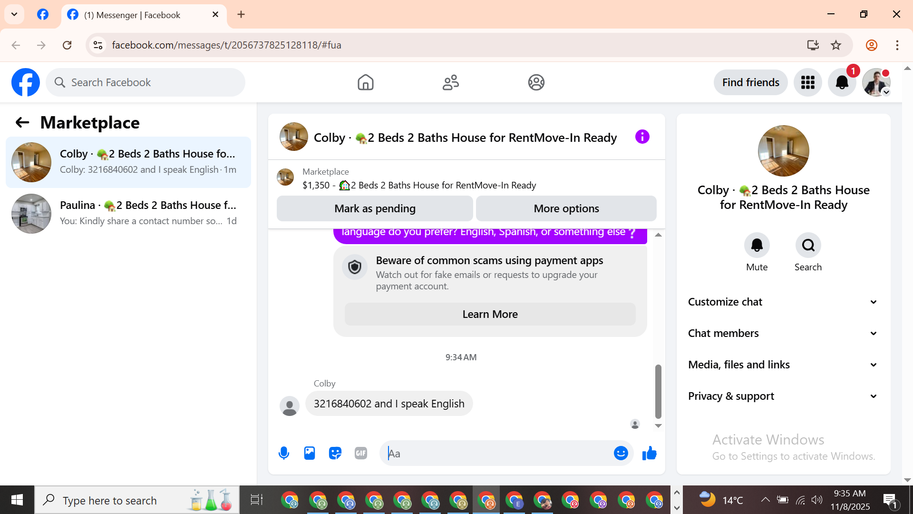Viewport: 913px width, 514px height.
Task: Click Mark as pending button
Action: coord(375,208)
